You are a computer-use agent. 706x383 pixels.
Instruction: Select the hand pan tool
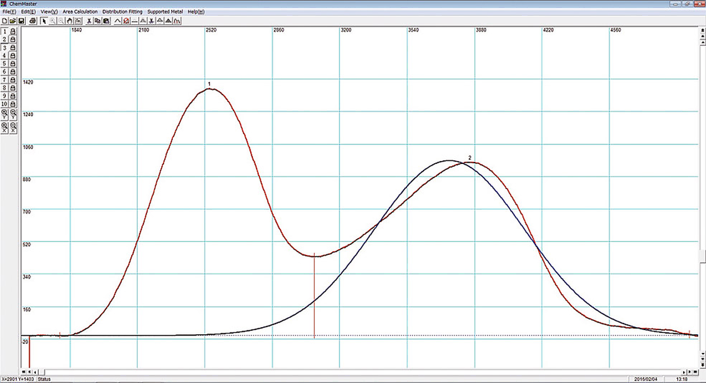point(69,21)
